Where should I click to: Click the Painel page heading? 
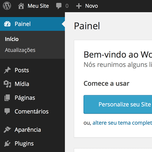pos(87,26)
